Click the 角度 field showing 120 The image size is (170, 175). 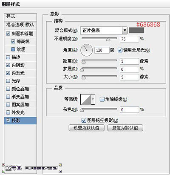pos(102,50)
